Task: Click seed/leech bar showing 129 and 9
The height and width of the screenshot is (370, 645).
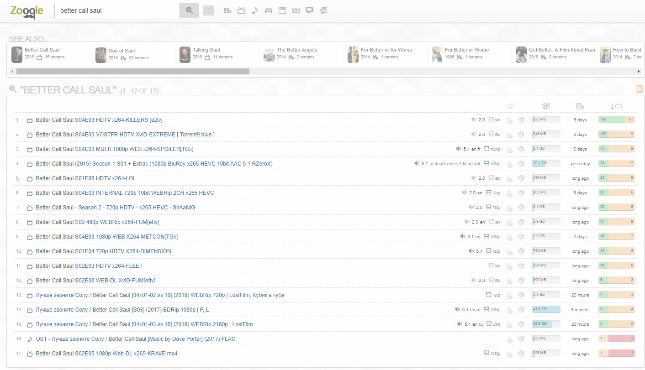Action: pos(617,134)
